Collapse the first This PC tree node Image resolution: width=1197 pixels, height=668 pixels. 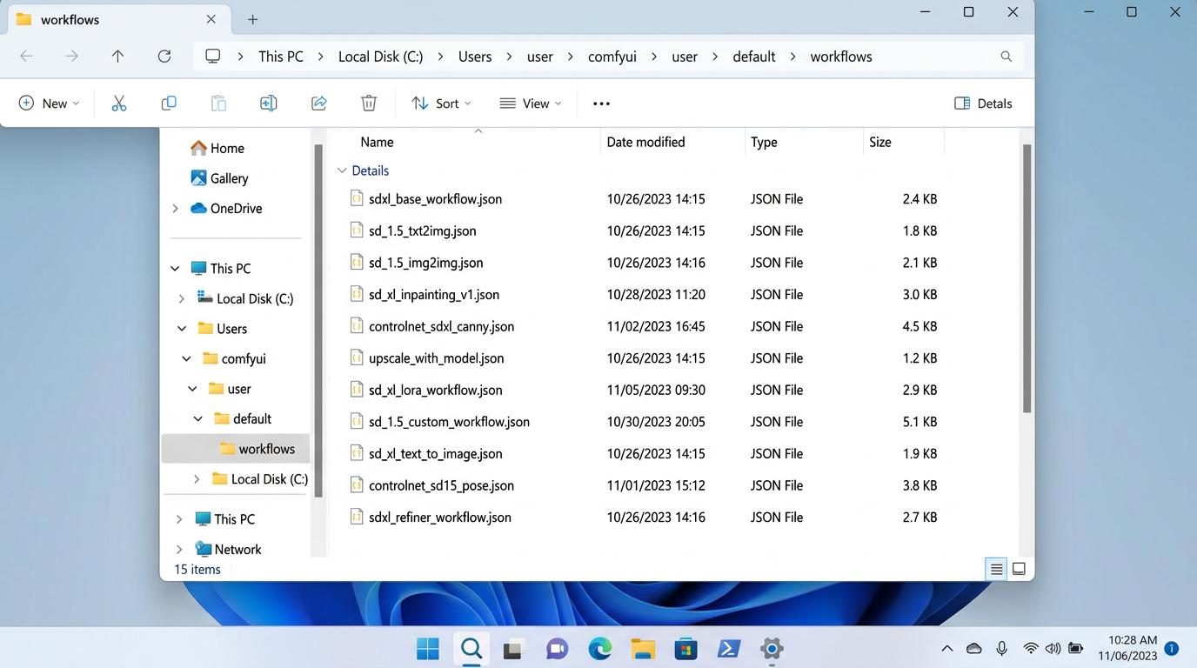tap(176, 269)
